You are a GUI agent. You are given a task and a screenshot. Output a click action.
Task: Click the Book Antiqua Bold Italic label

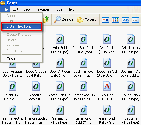36,73
